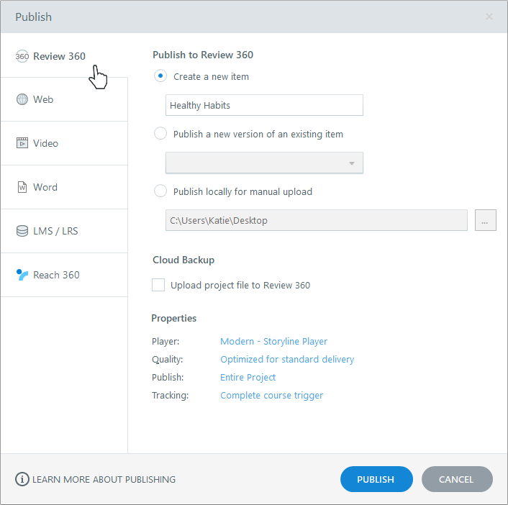The image size is (508, 505).
Task: Select the Create a new item option
Action: (160, 76)
